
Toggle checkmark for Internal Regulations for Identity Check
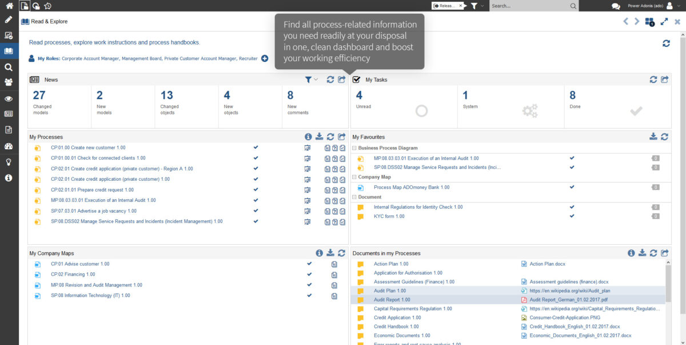point(572,207)
